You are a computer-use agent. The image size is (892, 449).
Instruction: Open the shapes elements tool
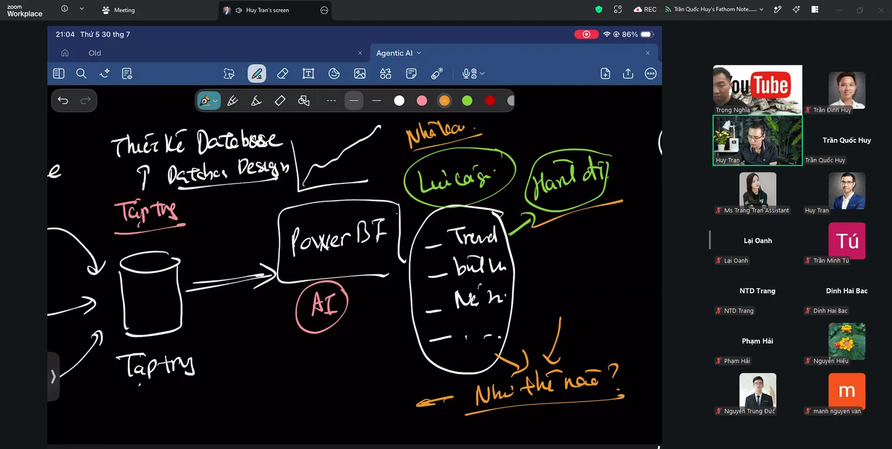click(x=386, y=74)
